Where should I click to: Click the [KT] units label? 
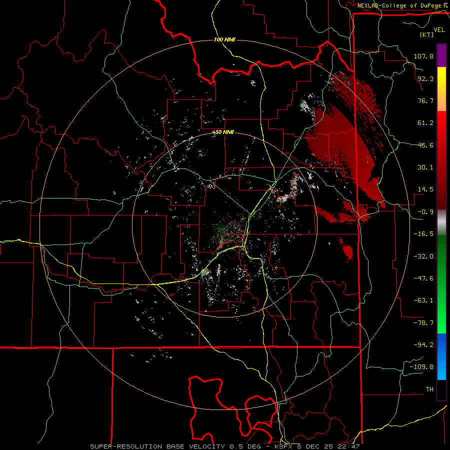click(426, 34)
